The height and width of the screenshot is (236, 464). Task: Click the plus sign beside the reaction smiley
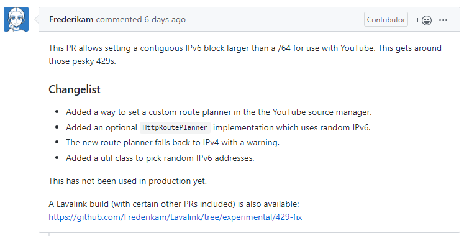click(417, 20)
